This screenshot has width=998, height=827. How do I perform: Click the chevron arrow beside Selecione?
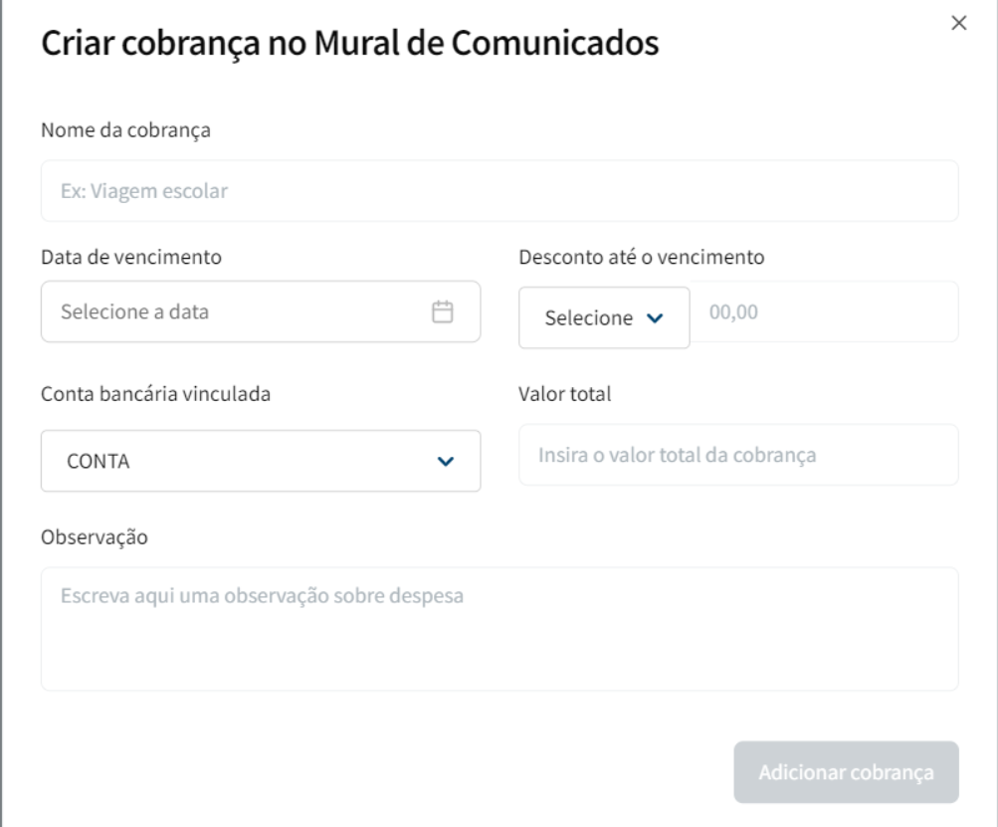654,318
